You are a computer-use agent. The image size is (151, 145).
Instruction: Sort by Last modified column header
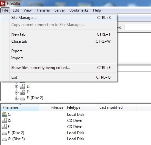pyautogui.click(x=117, y=107)
